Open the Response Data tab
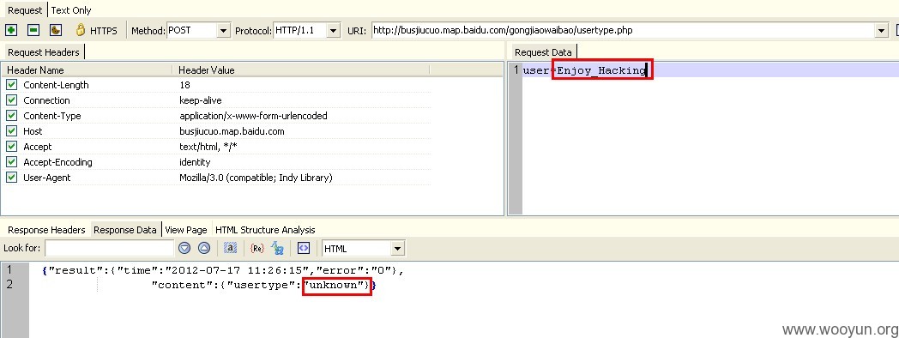Image resolution: width=899 pixels, height=338 pixels. click(x=125, y=230)
